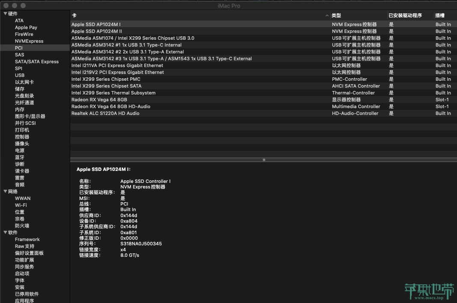This screenshot has height=303, width=457.
Task: Select PCI in the sidebar
Action: pos(19,48)
